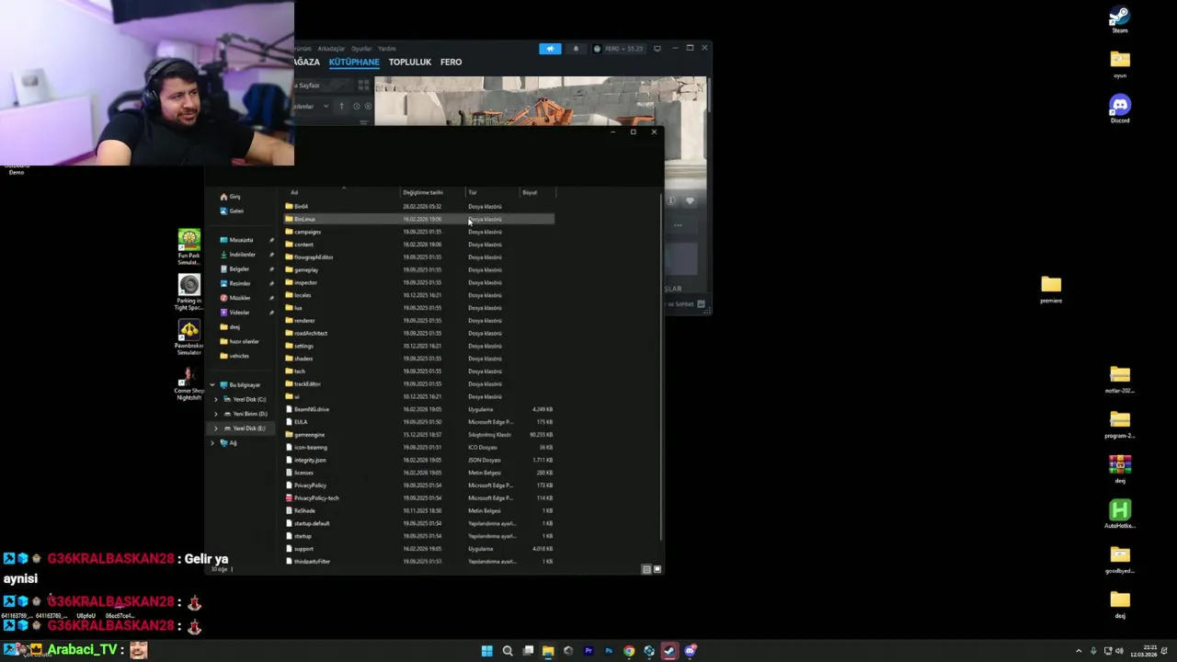Open Steam Oyunlar menu
Viewport: 1177px width, 662px height.
pos(361,49)
